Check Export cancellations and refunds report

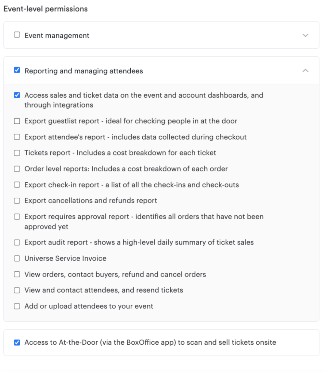click(17, 201)
